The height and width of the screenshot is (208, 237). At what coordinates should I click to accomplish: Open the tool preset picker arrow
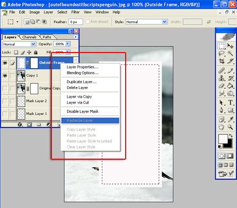tap(17, 22)
